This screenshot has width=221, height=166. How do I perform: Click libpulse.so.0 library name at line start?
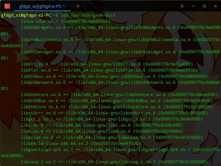click(37, 137)
